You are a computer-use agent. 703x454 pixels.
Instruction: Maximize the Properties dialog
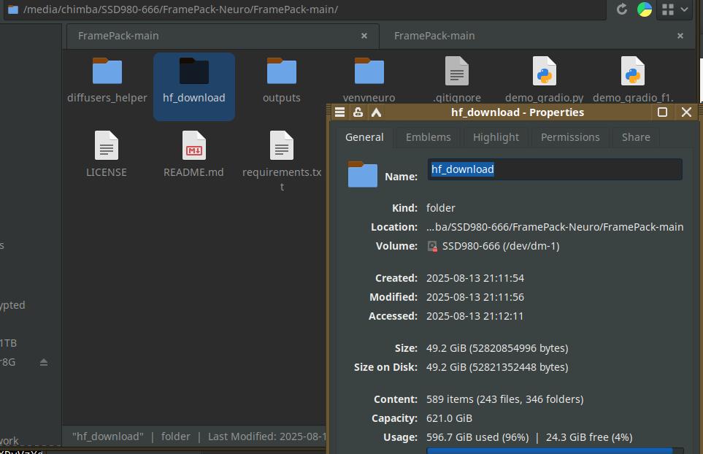pos(662,112)
